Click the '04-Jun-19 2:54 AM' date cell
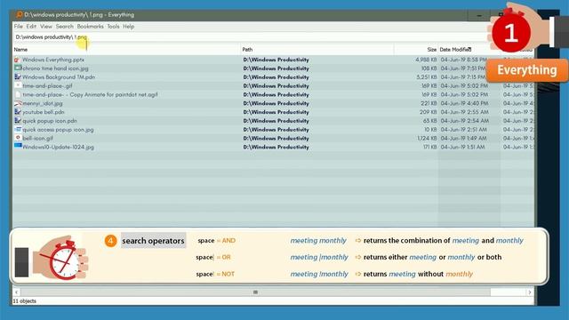This screenshot has height=320, width=569. pyautogui.click(x=464, y=121)
